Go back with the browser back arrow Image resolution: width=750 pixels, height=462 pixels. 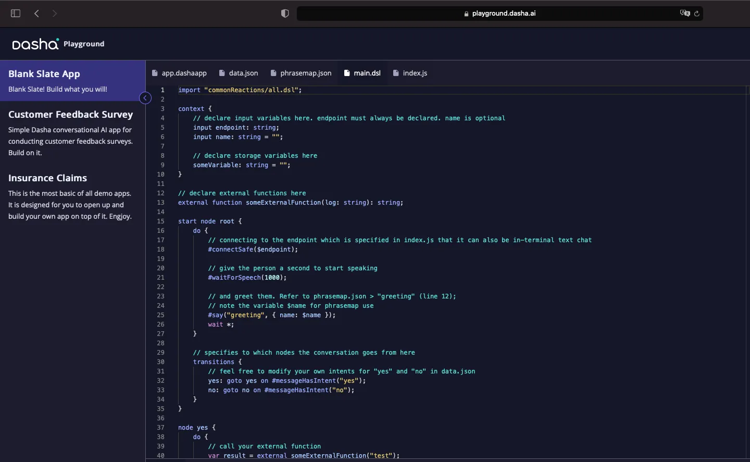pos(36,14)
